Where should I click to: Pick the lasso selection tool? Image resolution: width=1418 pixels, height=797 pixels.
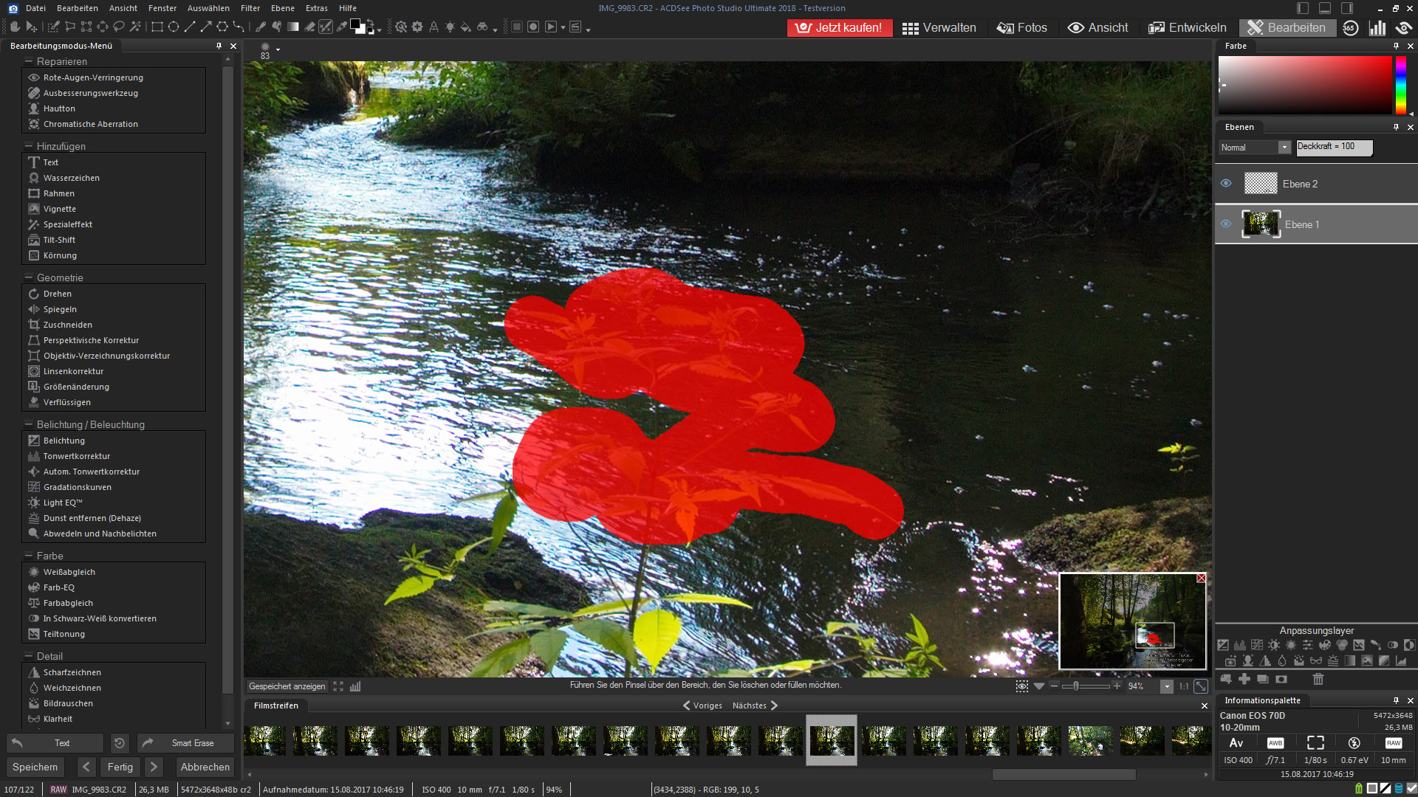[119, 27]
